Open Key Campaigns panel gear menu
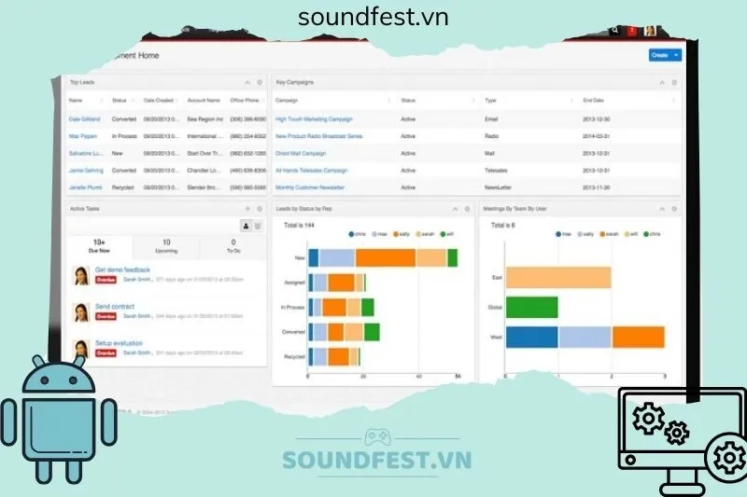The height and width of the screenshot is (497, 747). (675, 82)
